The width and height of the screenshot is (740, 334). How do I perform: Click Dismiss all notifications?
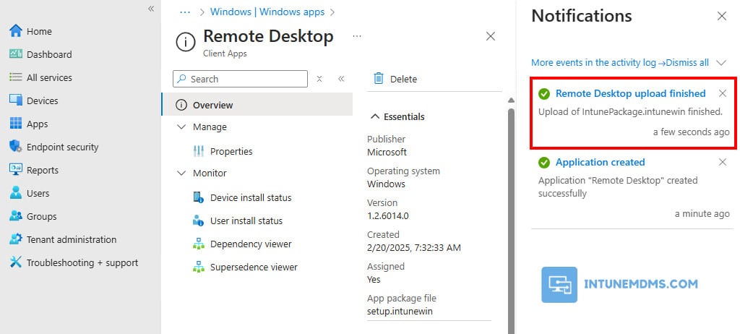coord(687,62)
